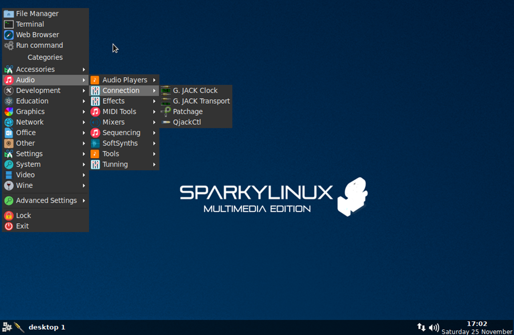The width and height of the screenshot is (514, 335).
Task: Click the Education atom icon
Action: 9,101
